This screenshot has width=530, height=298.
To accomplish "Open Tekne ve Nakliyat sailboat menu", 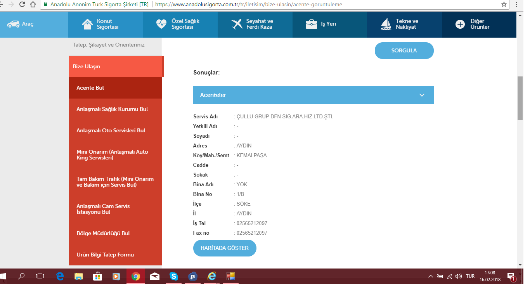I will (x=404, y=24).
